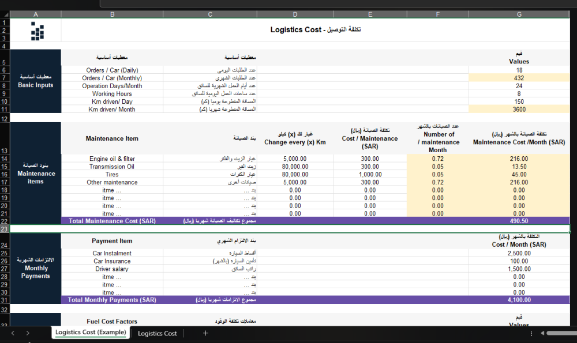Switch to the Logistics Cost sheet tab
The width and height of the screenshot is (577, 343).
[157, 333]
